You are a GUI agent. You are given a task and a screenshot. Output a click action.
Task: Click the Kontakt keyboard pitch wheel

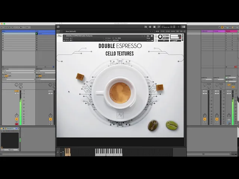(x=61, y=152)
